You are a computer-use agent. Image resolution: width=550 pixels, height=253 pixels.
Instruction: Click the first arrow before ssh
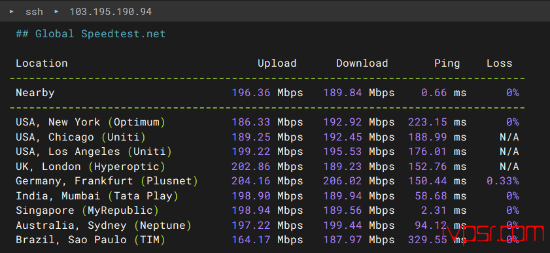[12, 12]
